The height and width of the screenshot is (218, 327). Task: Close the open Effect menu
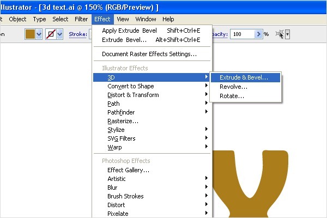coord(102,19)
